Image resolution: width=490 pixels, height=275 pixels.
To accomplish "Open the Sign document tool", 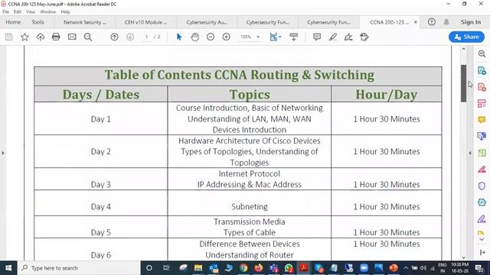I will point(348,37).
